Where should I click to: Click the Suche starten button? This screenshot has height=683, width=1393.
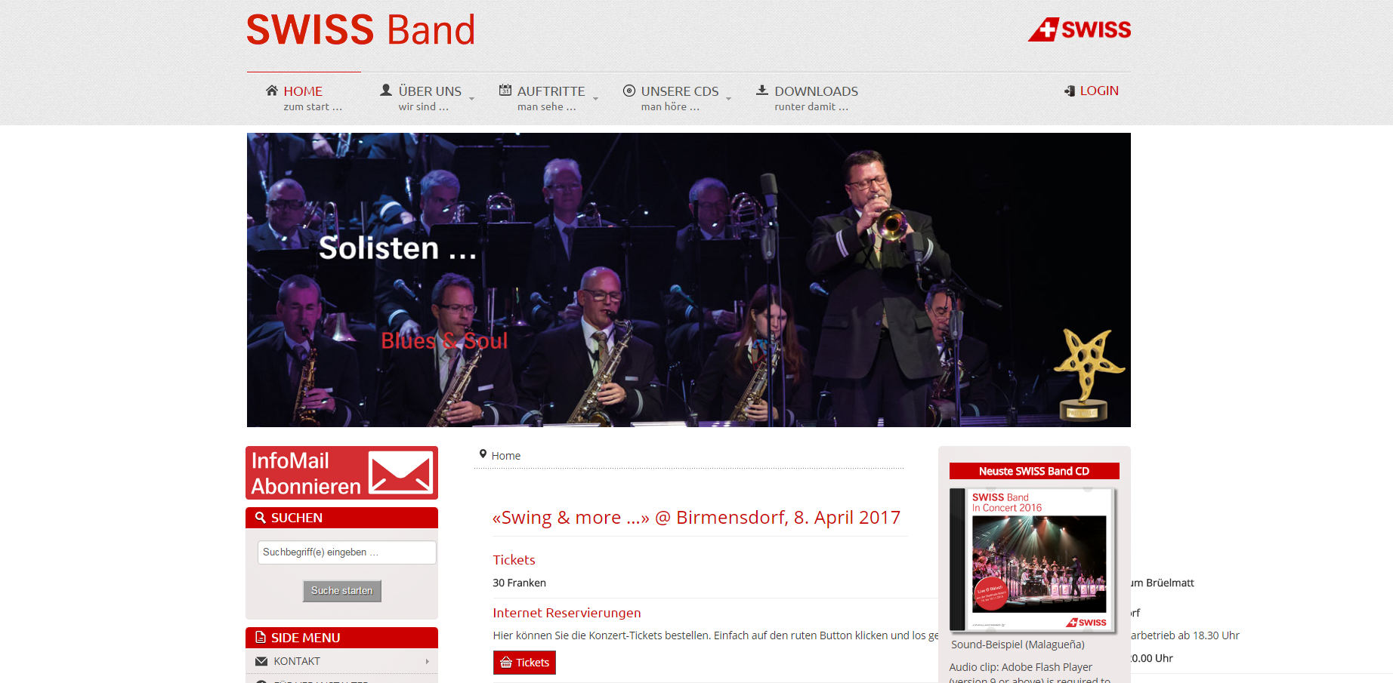point(341,591)
